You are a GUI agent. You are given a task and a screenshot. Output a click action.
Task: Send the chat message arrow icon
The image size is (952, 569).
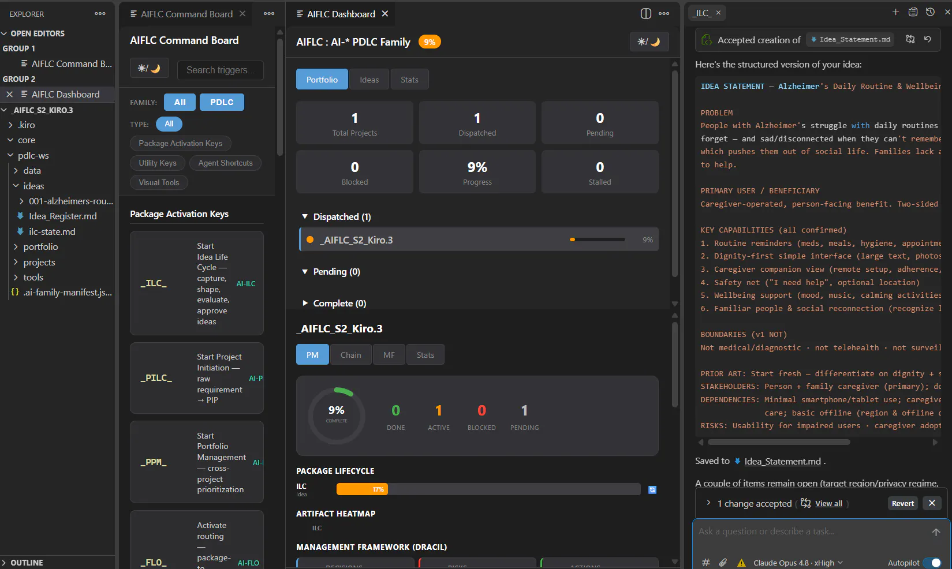pyautogui.click(x=936, y=532)
